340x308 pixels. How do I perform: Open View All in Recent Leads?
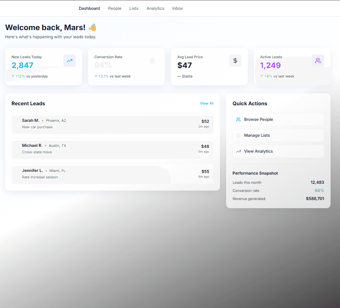(x=207, y=103)
